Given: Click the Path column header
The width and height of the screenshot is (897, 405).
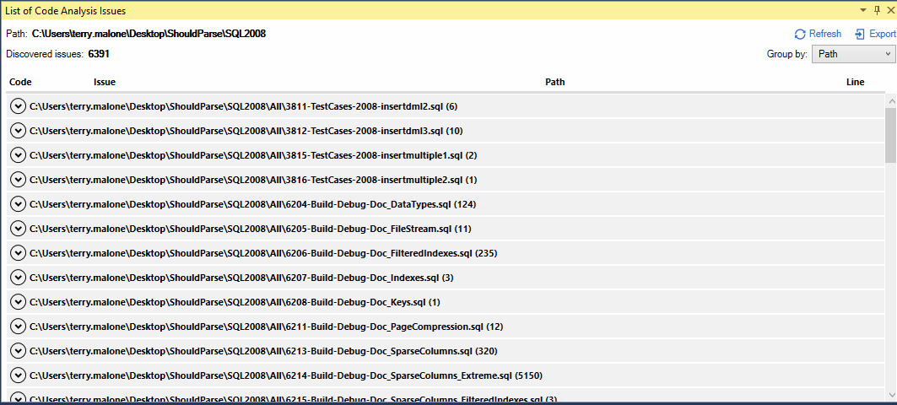Looking at the screenshot, I should tap(555, 82).
